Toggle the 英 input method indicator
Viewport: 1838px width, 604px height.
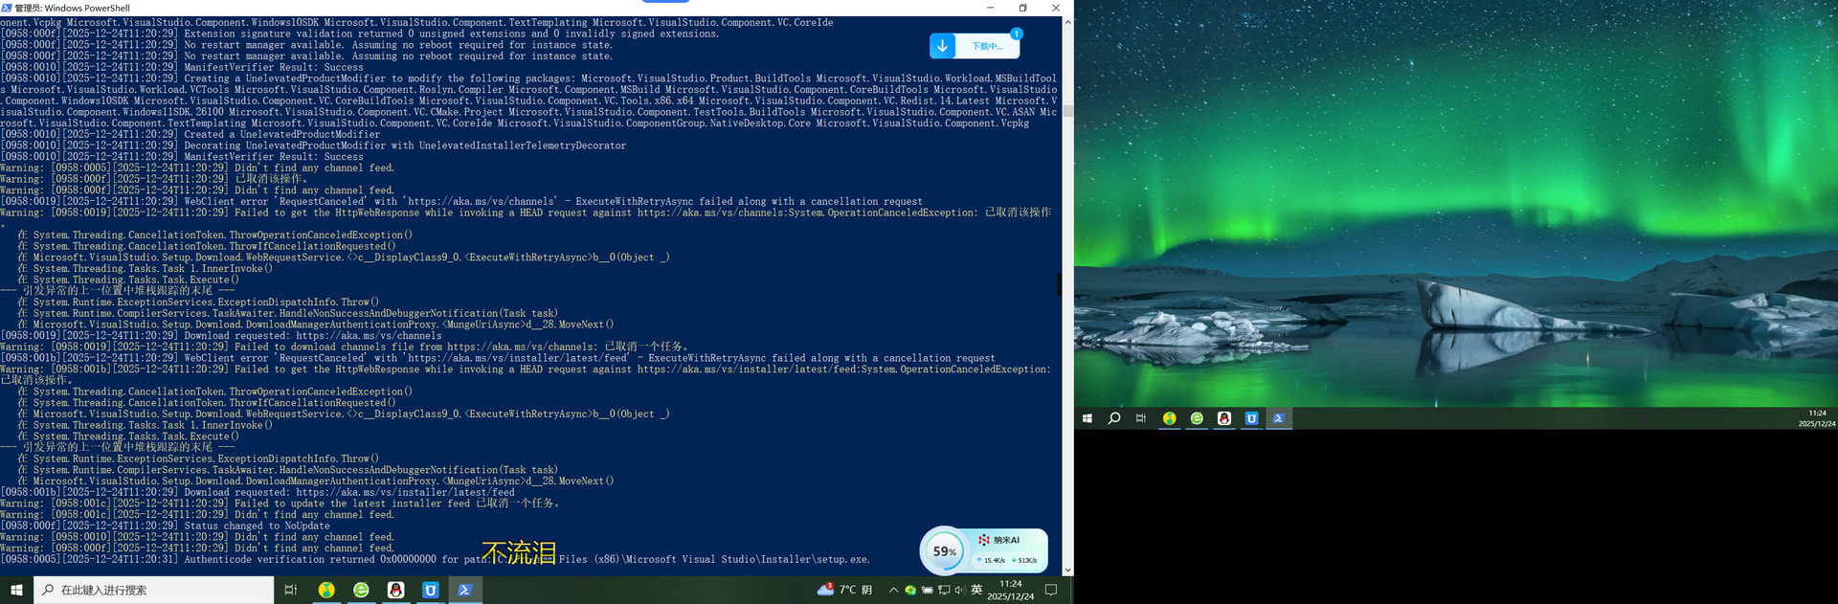[976, 590]
